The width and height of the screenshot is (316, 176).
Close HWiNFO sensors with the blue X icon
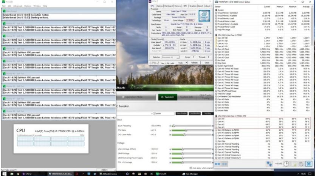309,164
